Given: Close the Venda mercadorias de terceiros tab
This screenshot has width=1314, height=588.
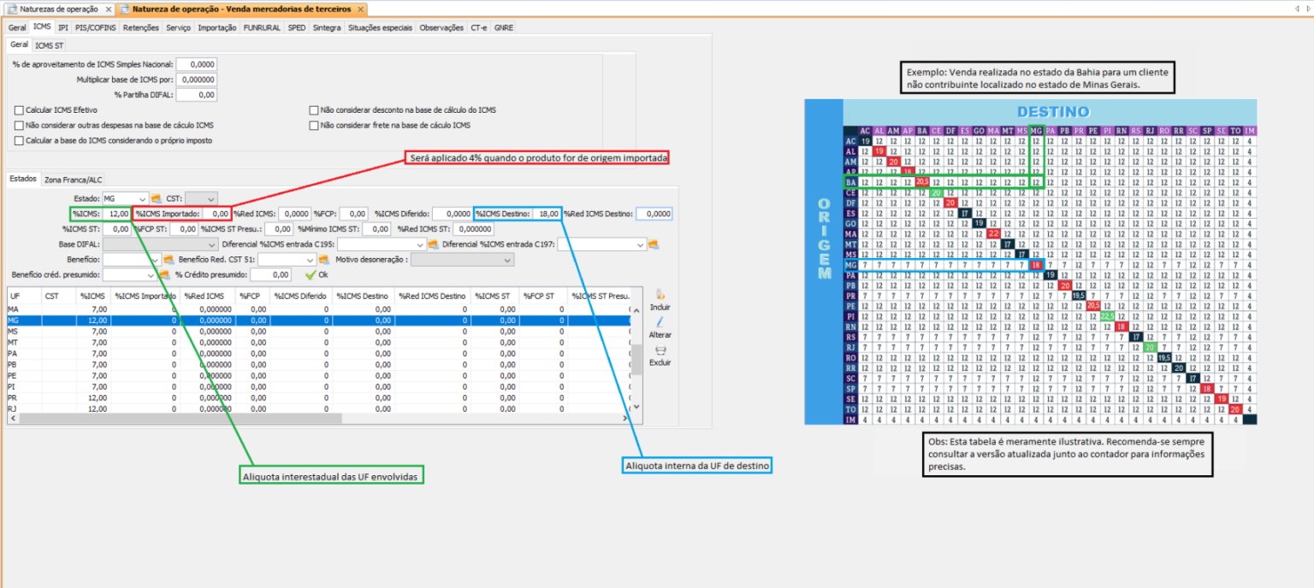Looking at the screenshot, I should [x=361, y=9].
